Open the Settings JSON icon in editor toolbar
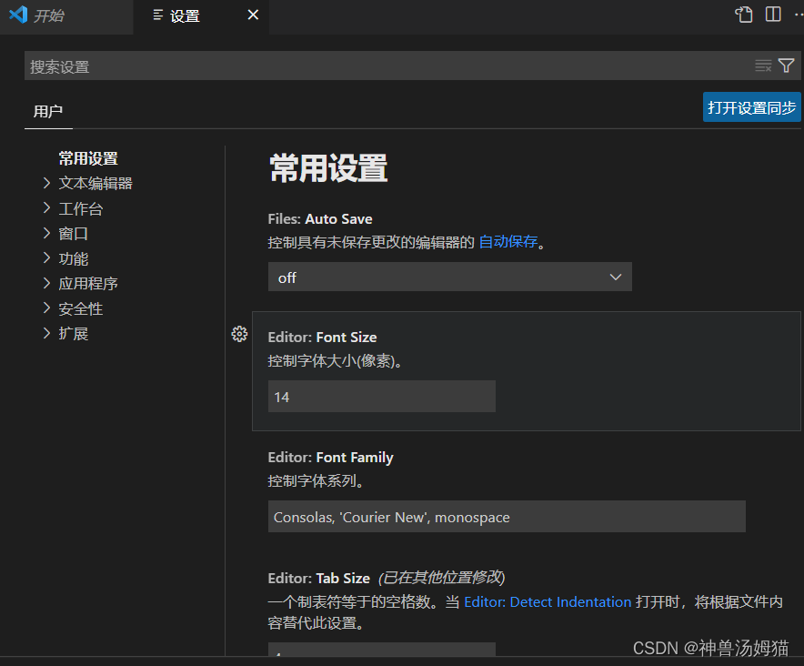The height and width of the screenshot is (666, 804). 744,14
